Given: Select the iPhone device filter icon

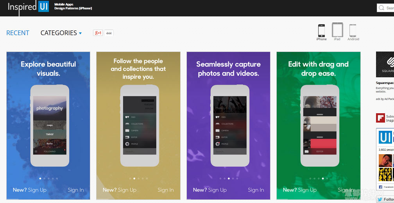Looking at the screenshot, I should point(321,30).
